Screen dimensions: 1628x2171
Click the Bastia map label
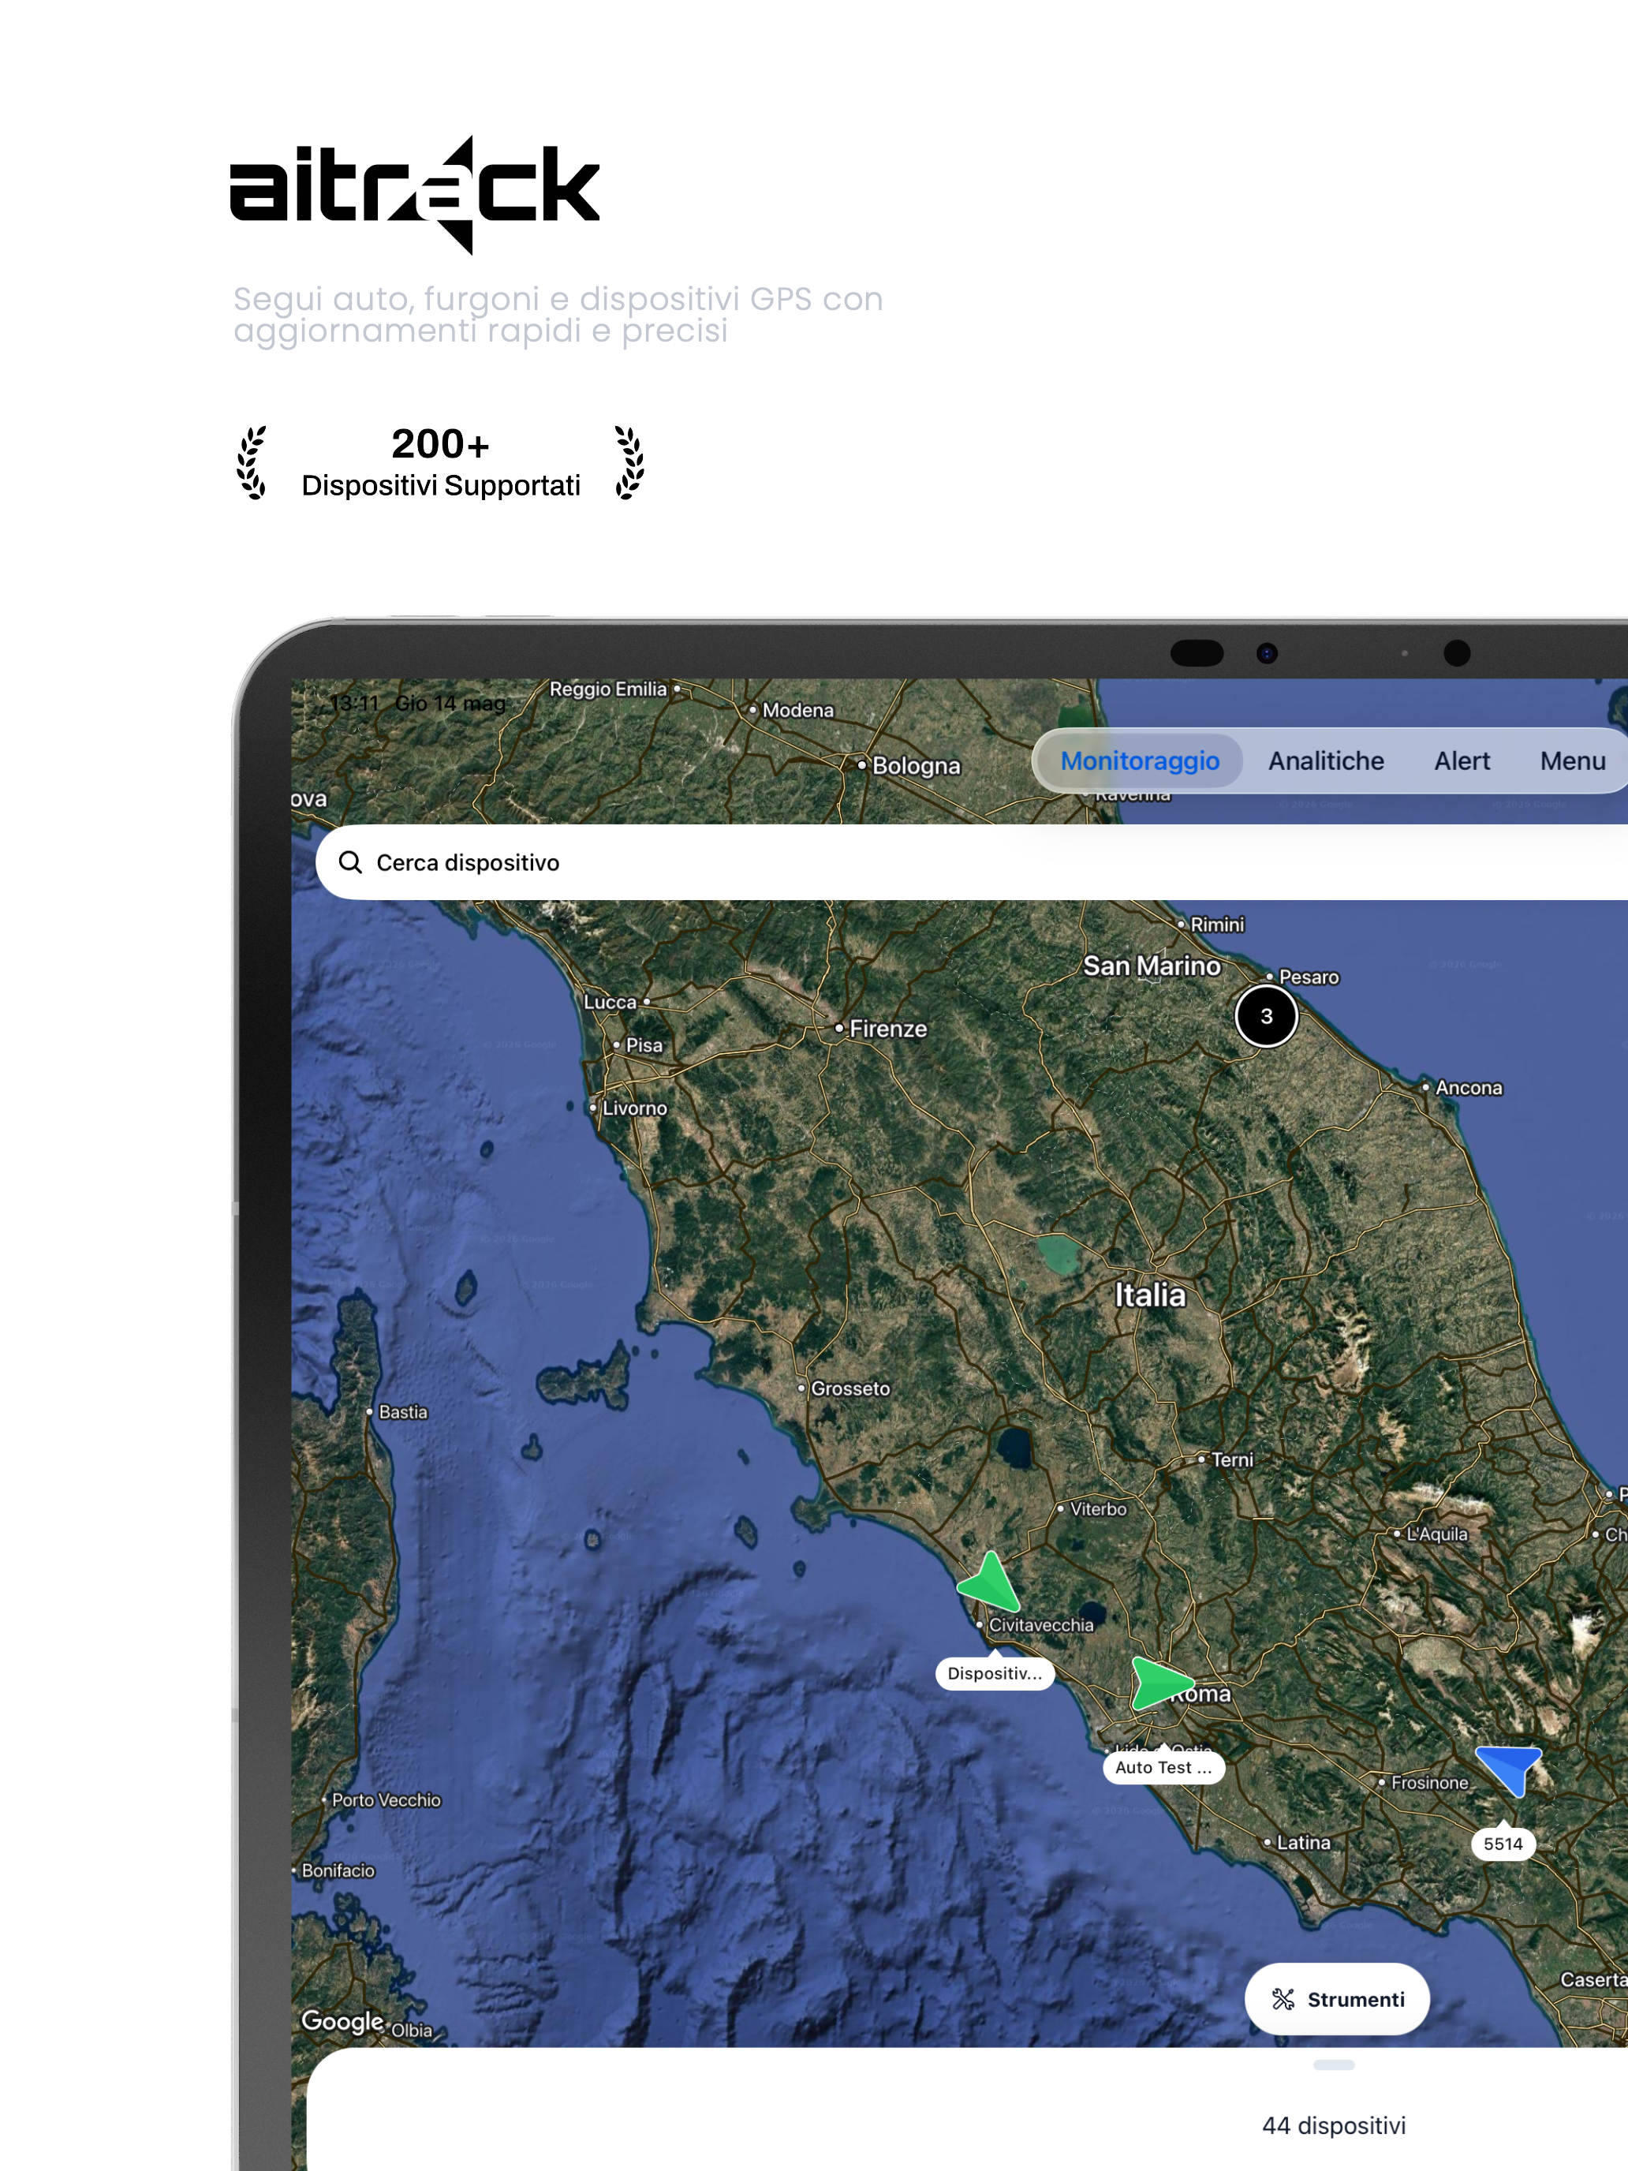[402, 1412]
